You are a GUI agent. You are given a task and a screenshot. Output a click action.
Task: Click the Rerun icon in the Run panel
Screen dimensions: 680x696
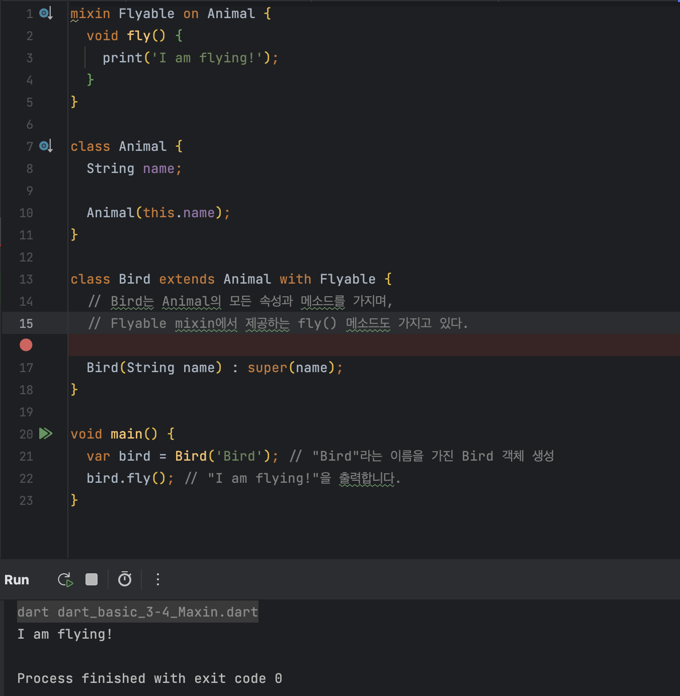(65, 580)
